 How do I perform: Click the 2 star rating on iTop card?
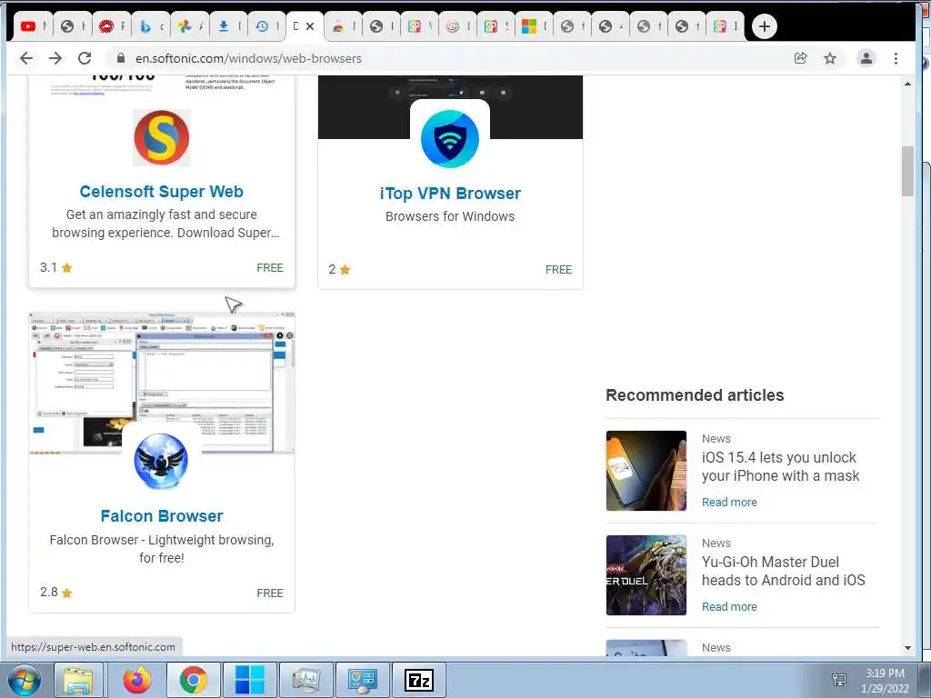point(340,269)
